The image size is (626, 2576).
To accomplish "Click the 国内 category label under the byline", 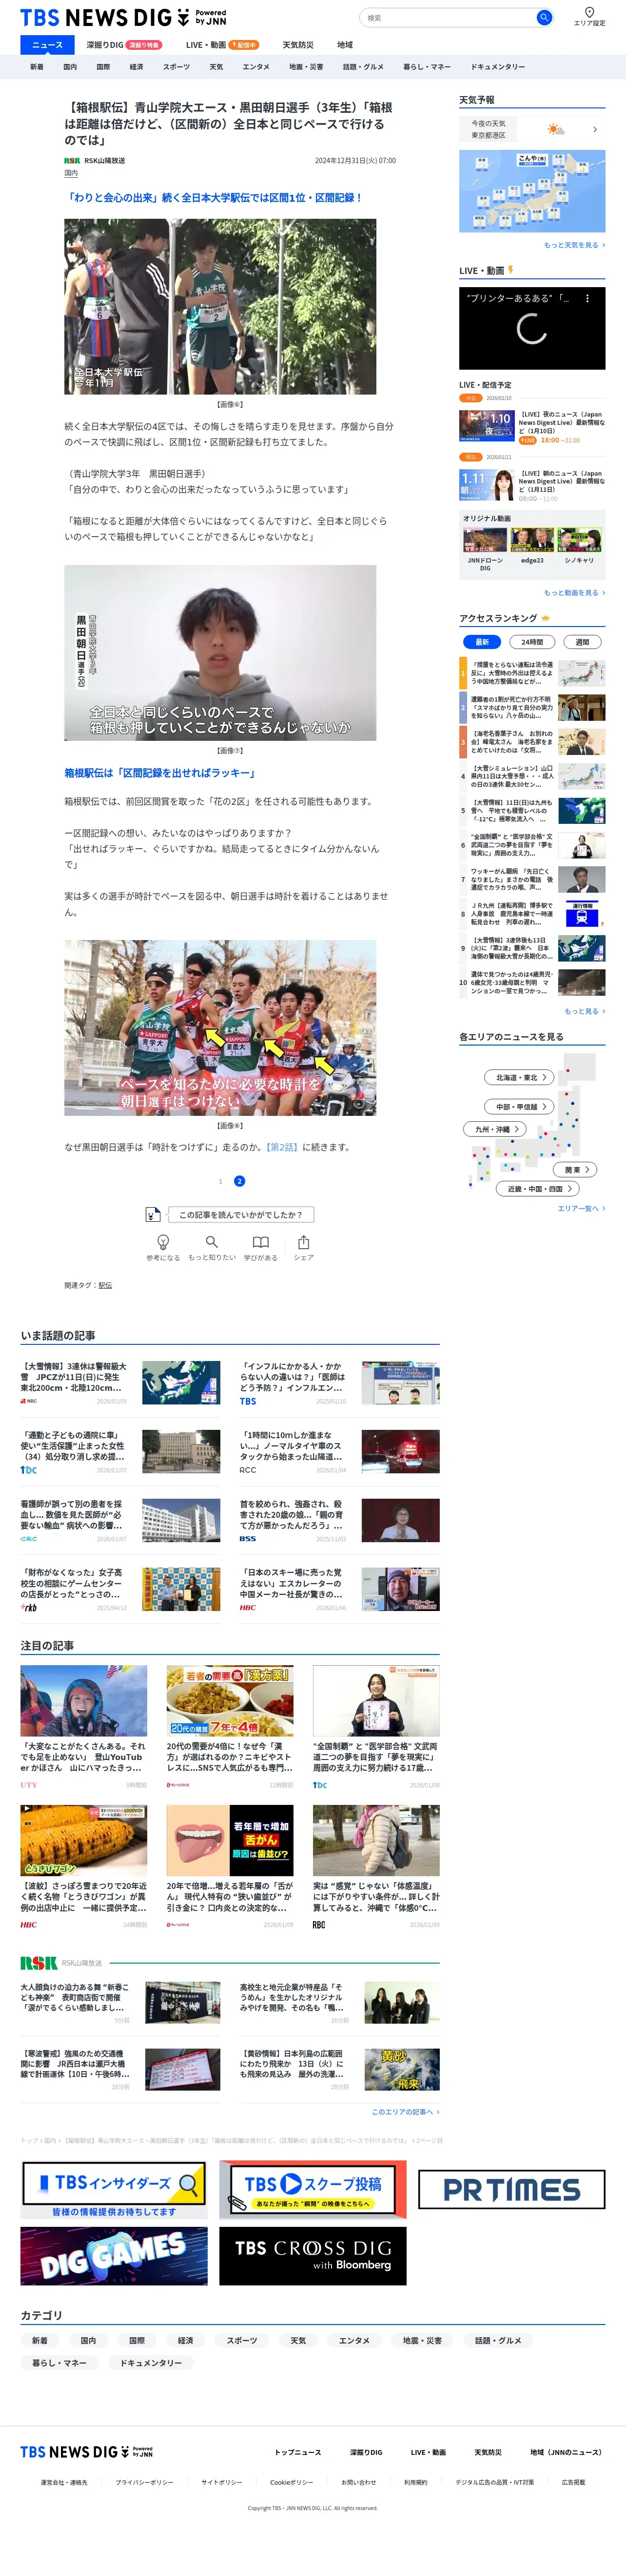I will (x=71, y=173).
